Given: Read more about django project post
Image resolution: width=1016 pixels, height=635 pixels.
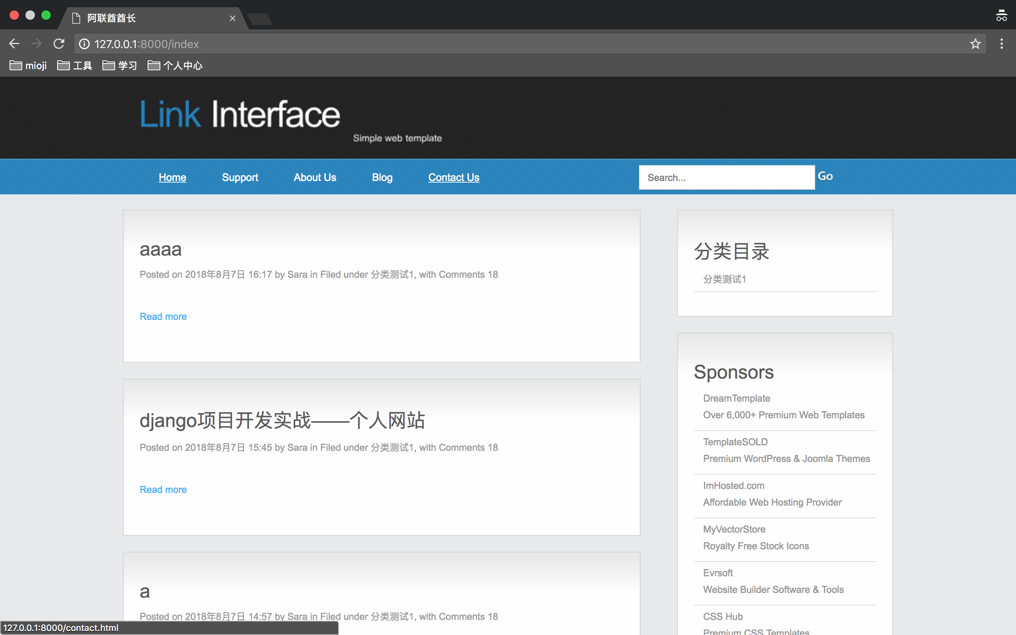Looking at the screenshot, I should 163,489.
